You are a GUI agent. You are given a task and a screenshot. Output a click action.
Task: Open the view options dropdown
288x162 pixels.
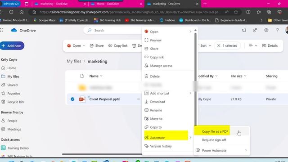(x=253, y=45)
